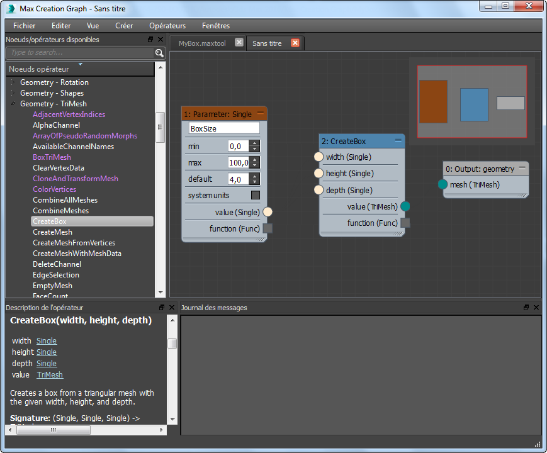Open the Opérateurs menu
This screenshot has height=453, width=547.
167,26
